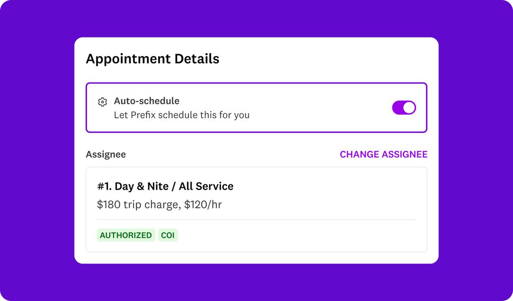Click the "Appointment Details" heading

pyautogui.click(x=152, y=59)
